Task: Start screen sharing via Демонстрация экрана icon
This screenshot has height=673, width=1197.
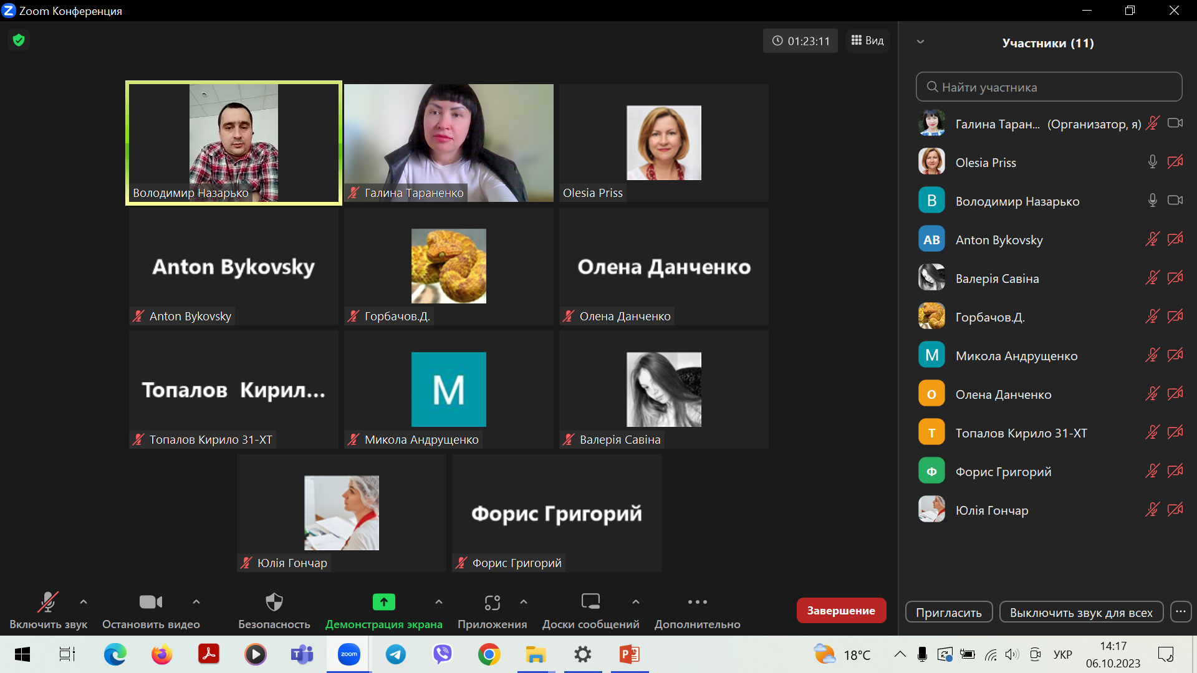Action: pyautogui.click(x=383, y=603)
